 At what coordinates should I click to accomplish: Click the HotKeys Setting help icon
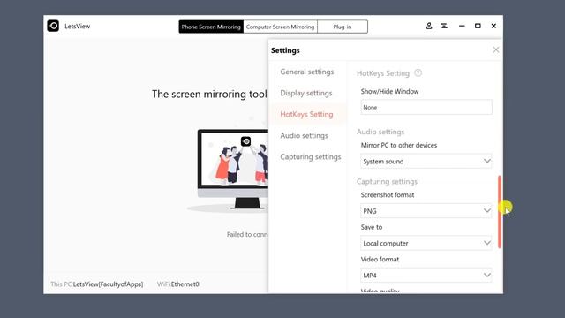point(418,72)
